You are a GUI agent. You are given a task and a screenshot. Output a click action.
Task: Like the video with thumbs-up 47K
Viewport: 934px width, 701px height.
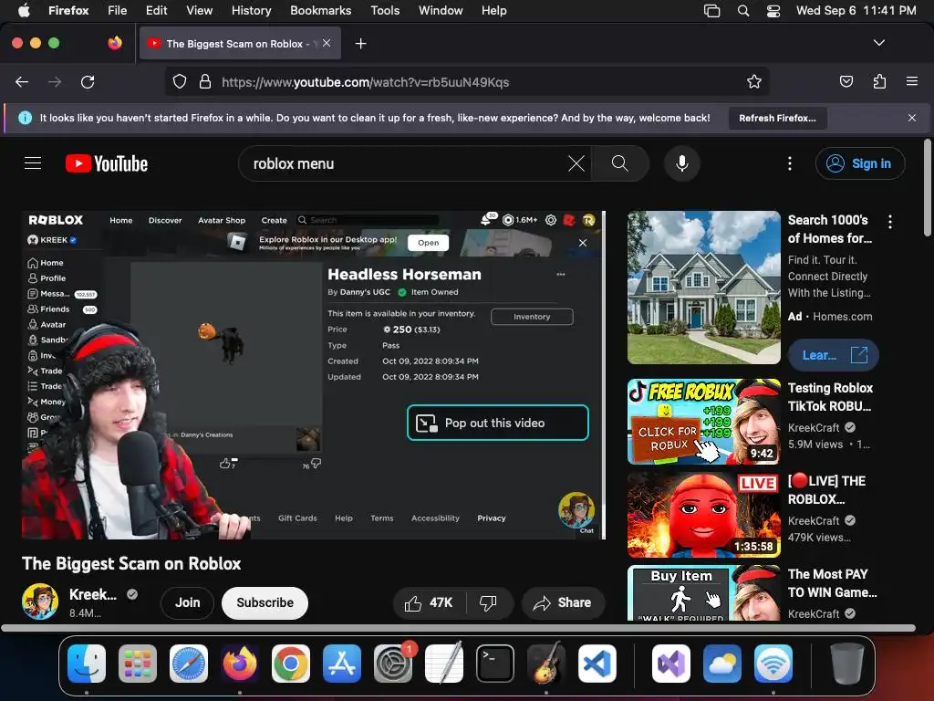pyautogui.click(x=429, y=603)
